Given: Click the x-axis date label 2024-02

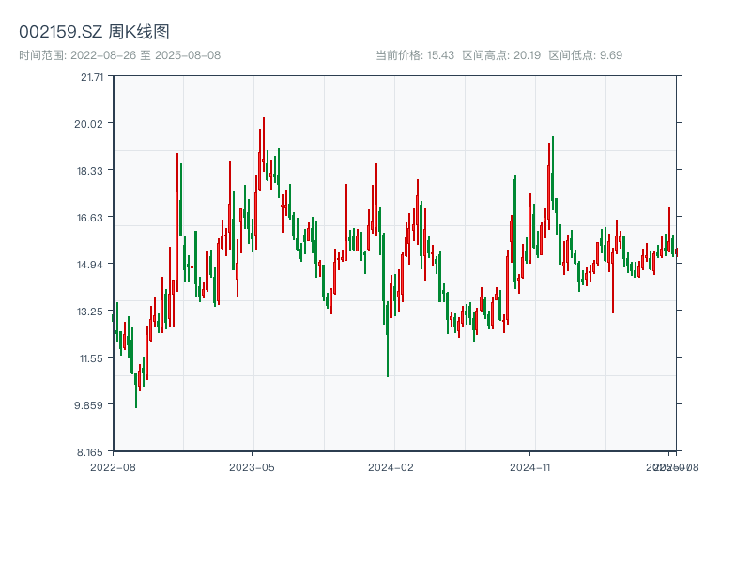Looking at the screenshot, I should [391, 467].
